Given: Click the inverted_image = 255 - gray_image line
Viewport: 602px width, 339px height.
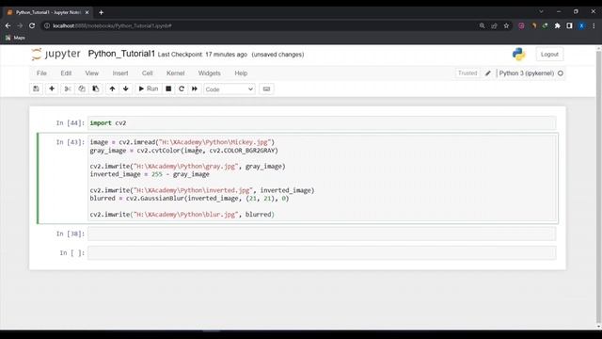Looking at the screenshot, I should (x=150, y=174).
